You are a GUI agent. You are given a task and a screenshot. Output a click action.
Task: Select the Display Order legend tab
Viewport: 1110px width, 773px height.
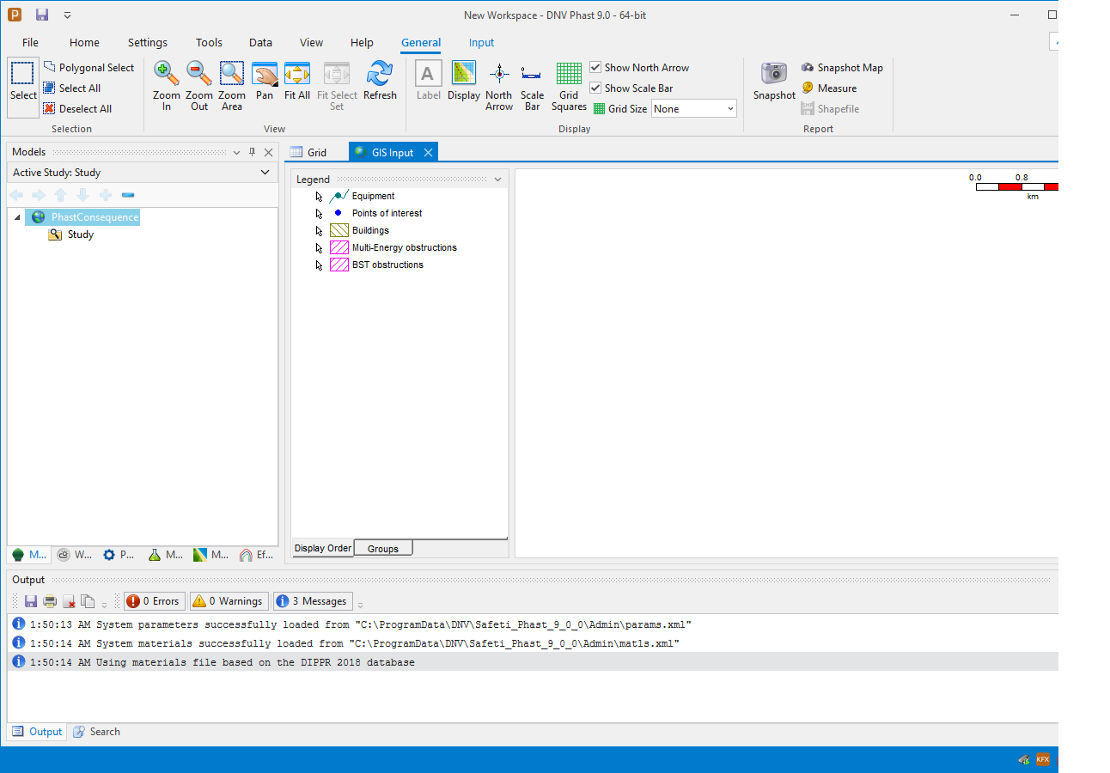[323, 548]
